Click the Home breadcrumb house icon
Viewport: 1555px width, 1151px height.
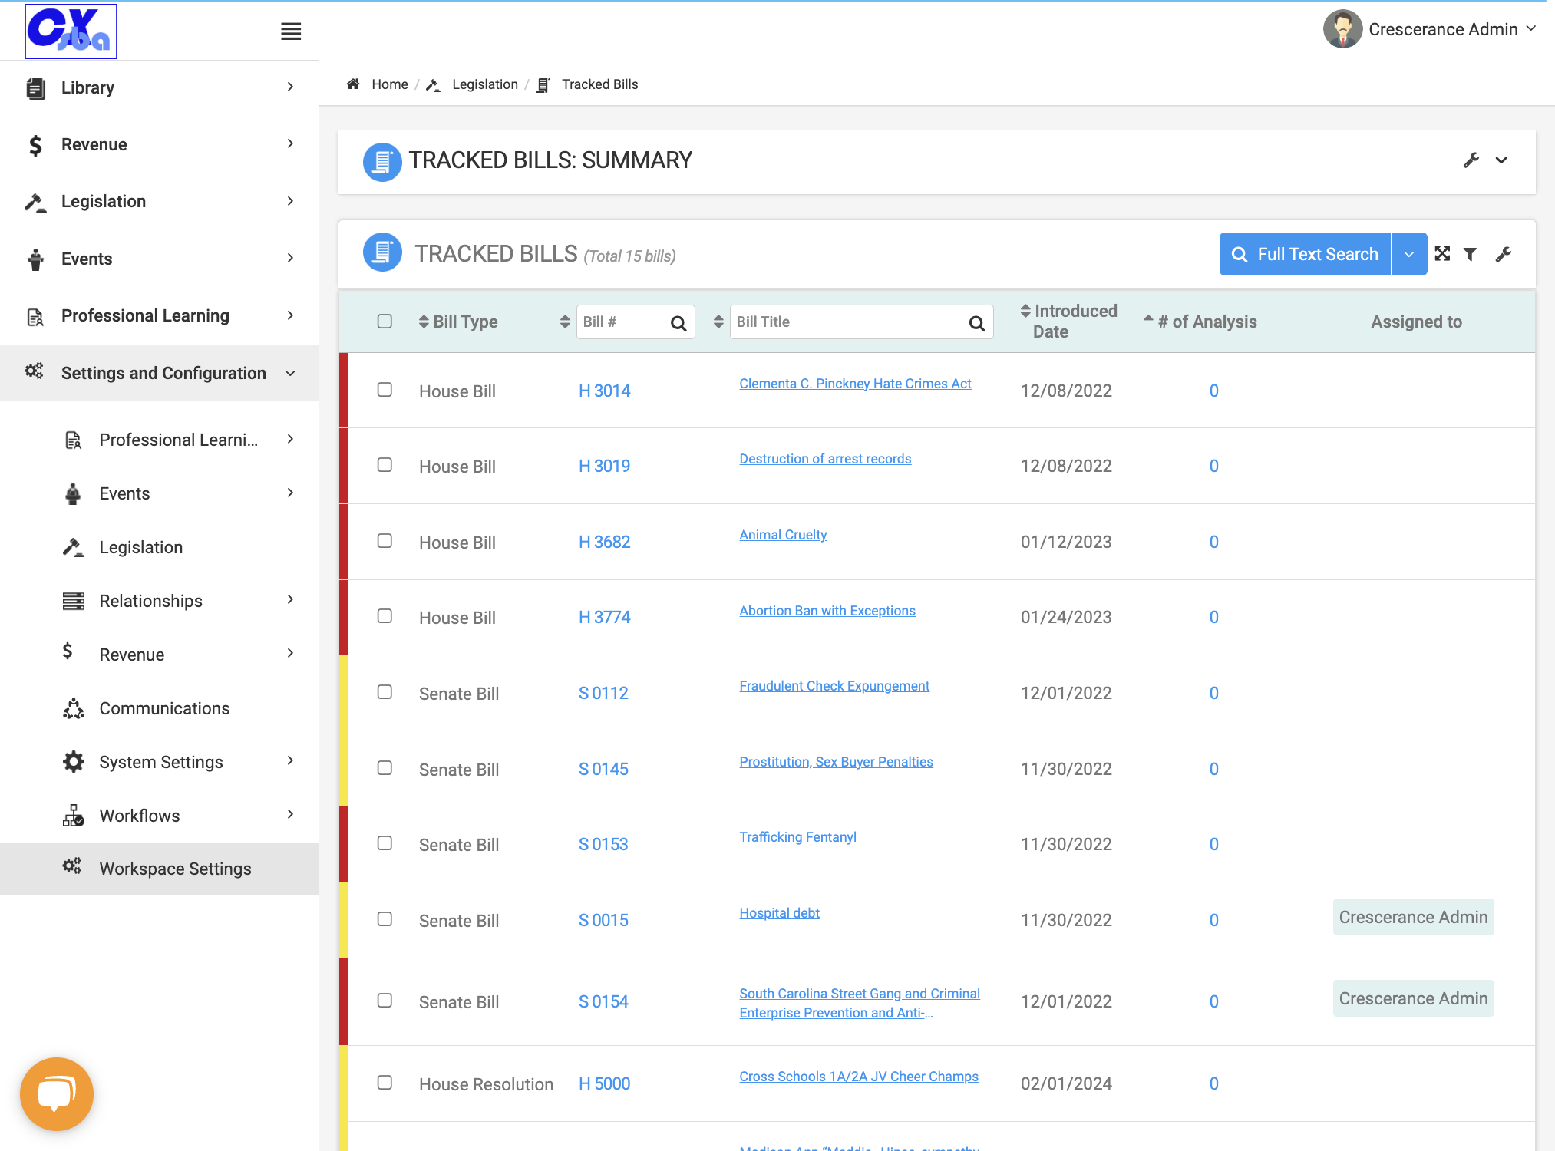(x=353, y=84)
